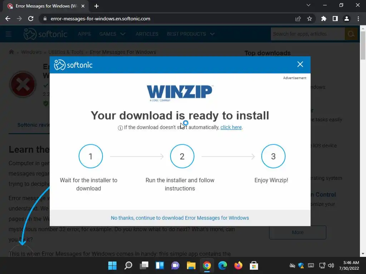Click Error Messages For Windows breadcrumb

pos(123,52)
